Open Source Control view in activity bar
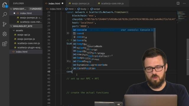This screenshot has width=189, height=106. (5, 24)
